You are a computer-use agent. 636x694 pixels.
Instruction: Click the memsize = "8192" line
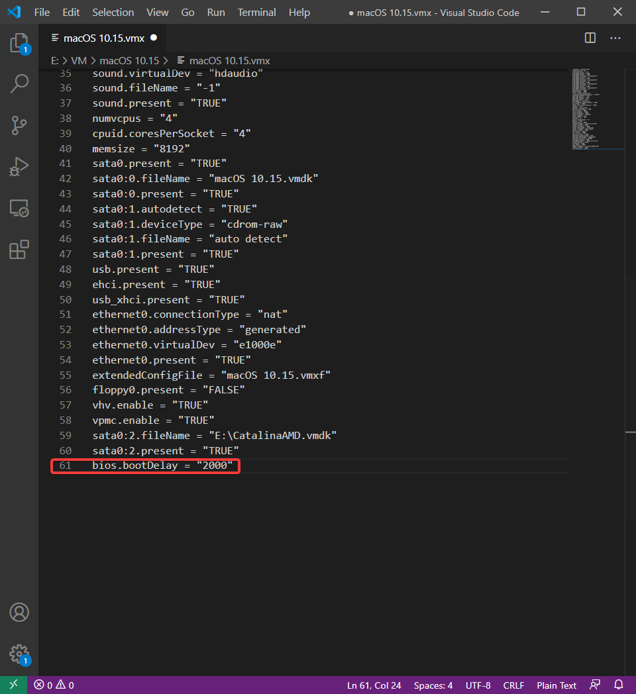[x=141, y=148]
